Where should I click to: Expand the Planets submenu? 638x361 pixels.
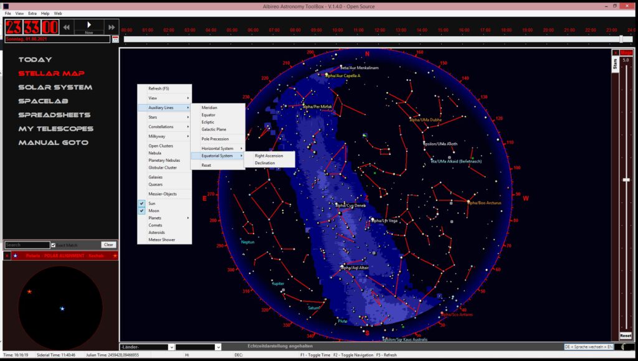(164, 218)
